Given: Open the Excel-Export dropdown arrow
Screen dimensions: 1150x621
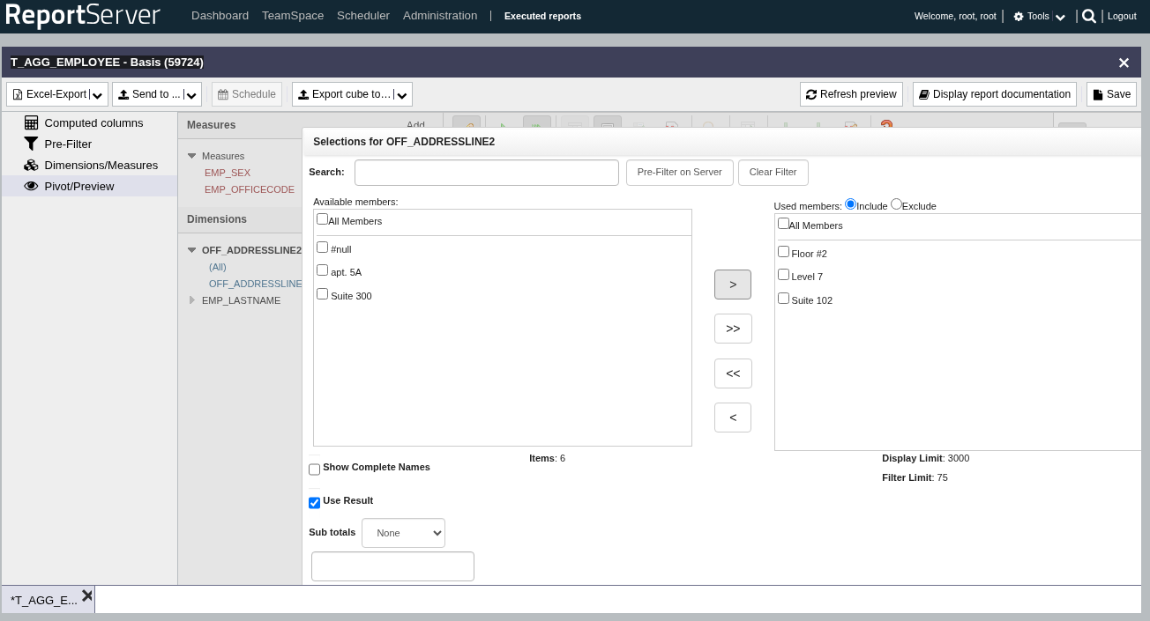Looking at the screenshot, I should coord(98,95).
